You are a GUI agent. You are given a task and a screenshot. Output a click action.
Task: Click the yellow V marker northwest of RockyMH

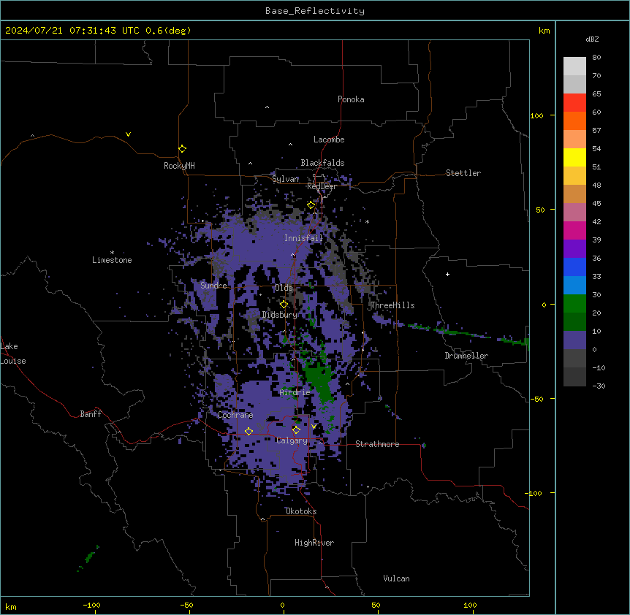point(128,134)
